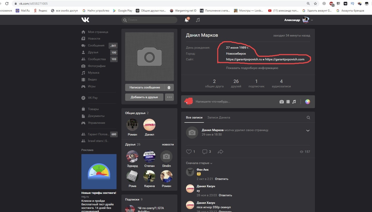Attach a photo with camera icon
The width and height of the screenshot is (372, 212).
coord(281,102)
